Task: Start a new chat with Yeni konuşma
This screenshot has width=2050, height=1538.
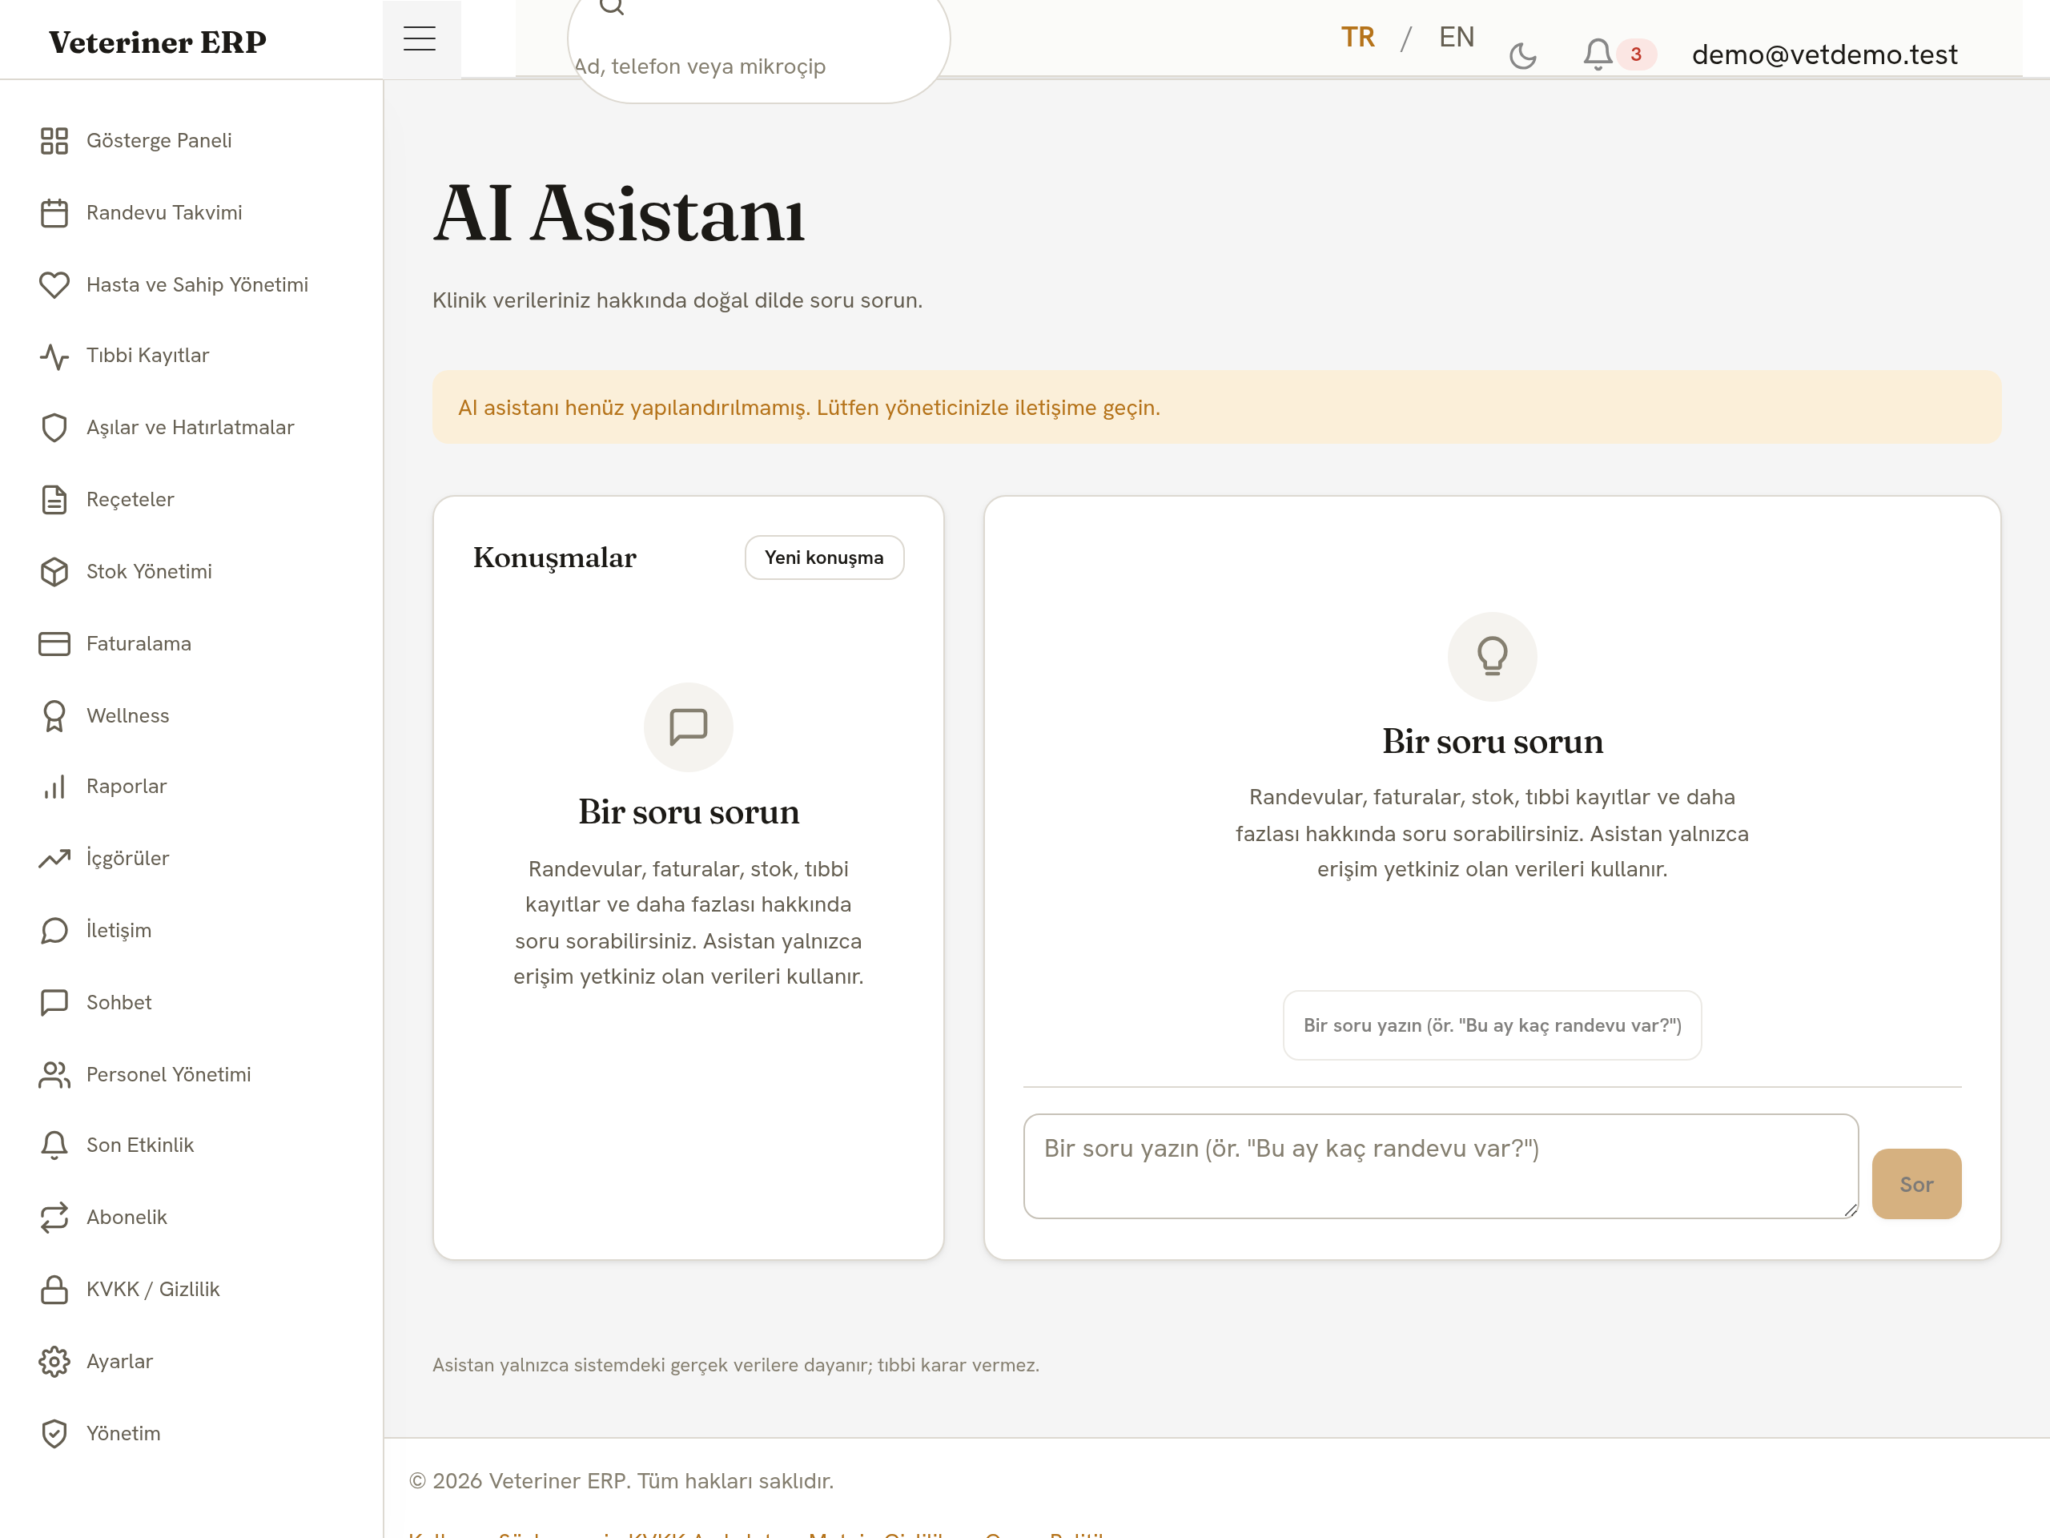Action: 824,558
